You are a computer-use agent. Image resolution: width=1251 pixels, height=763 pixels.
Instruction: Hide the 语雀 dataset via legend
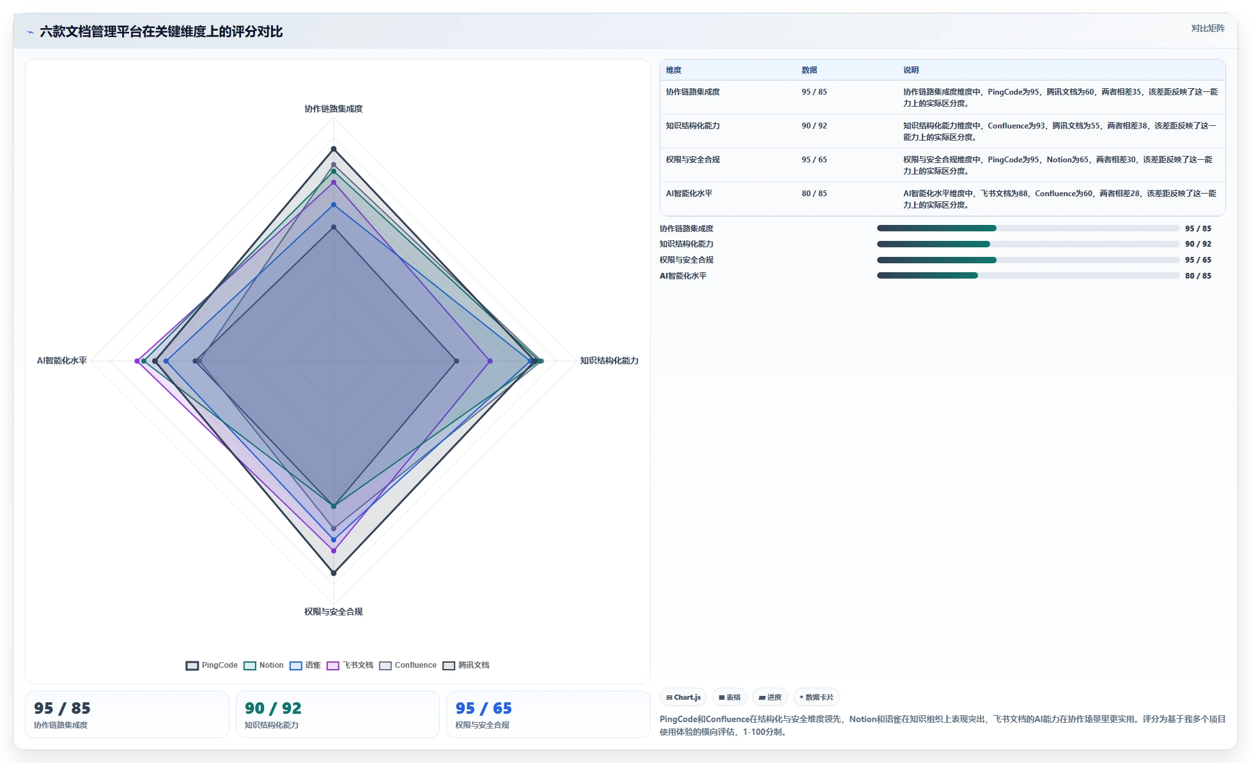(x=305, y=665)
